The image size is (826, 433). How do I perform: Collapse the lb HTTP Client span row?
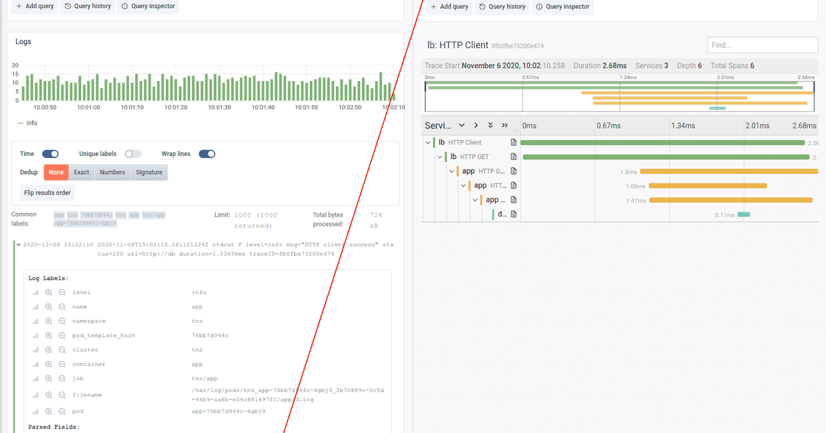click(x=427, y=142)
